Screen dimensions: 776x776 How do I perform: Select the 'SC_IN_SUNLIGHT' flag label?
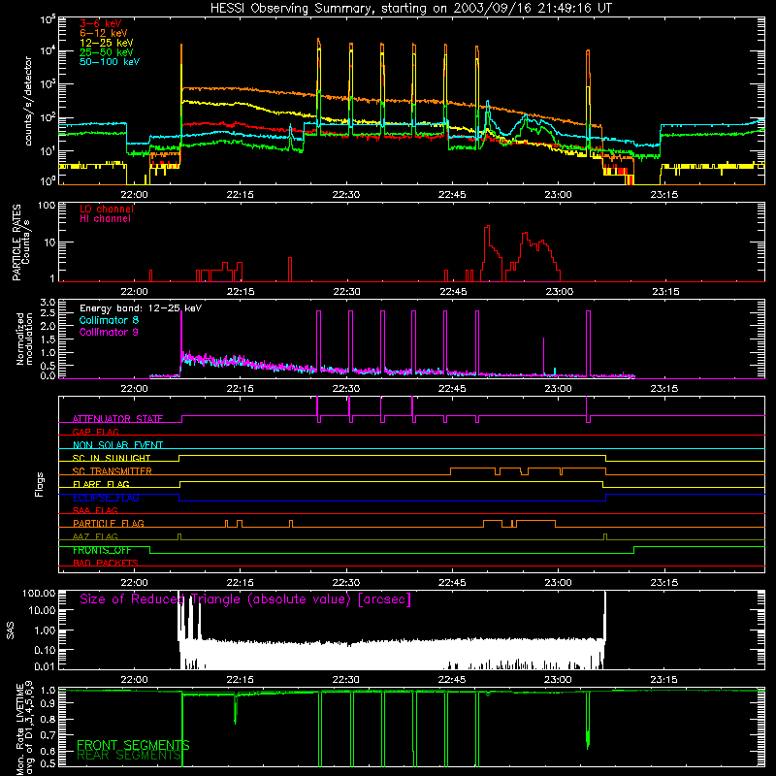click(112, 458)
